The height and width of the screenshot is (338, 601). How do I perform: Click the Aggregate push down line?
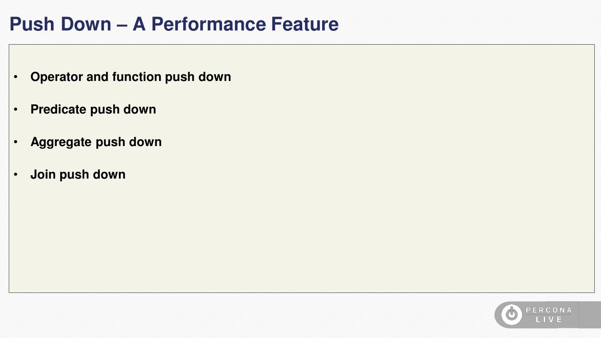click(96, 142)
